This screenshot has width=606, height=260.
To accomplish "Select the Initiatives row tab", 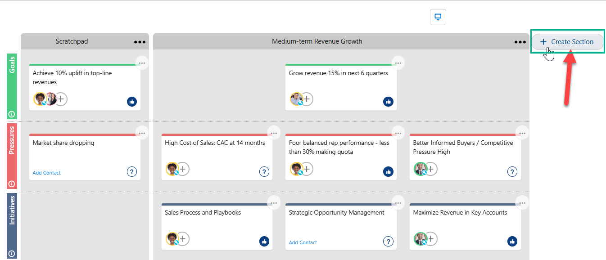I will pos(12,211).
